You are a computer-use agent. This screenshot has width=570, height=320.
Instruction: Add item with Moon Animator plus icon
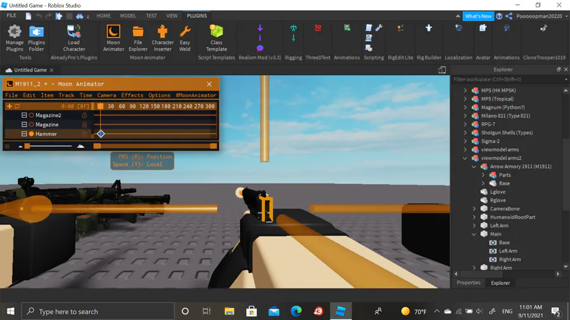(x=9, y=106)
